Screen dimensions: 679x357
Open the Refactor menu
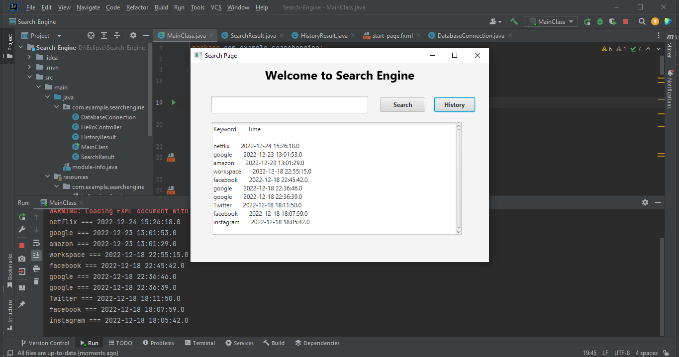(x=137, y=7)
